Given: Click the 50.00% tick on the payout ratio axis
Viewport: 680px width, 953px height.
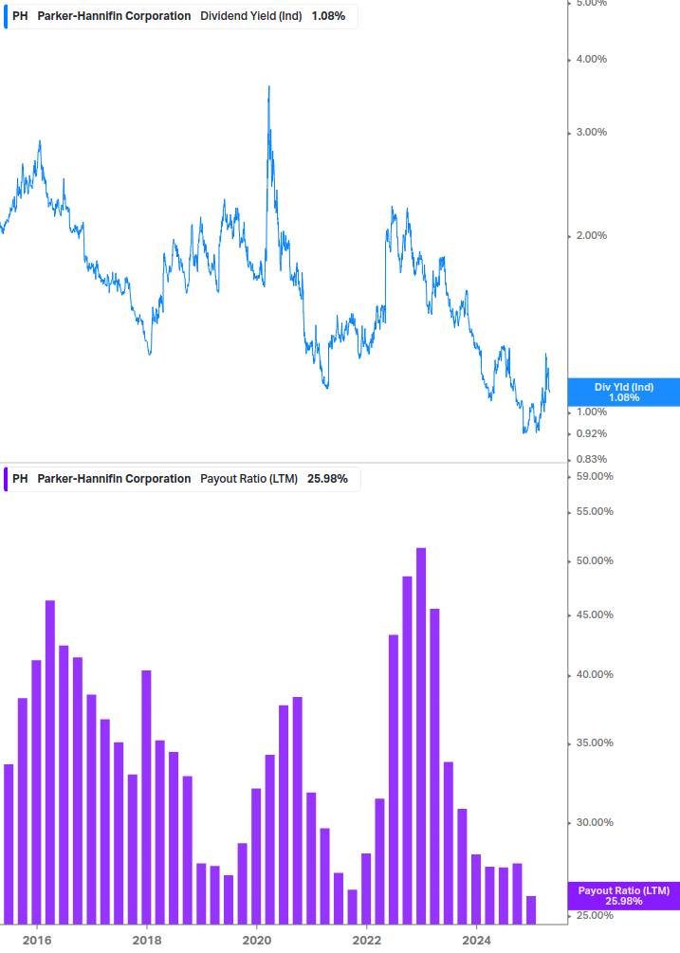Looking at the screenshot, I should tap(595, 560).
